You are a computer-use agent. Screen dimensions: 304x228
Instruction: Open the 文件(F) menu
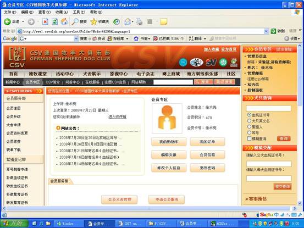(x=10, y=12)
